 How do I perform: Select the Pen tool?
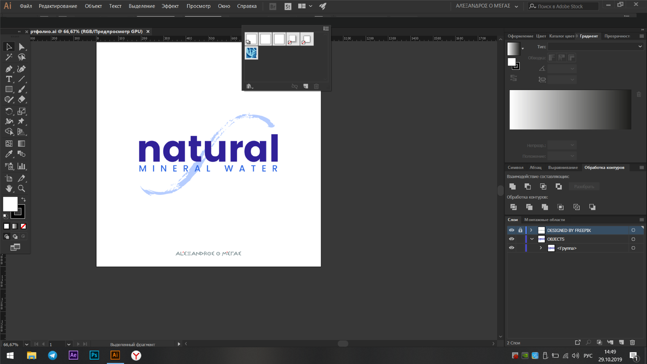(9, 69)
